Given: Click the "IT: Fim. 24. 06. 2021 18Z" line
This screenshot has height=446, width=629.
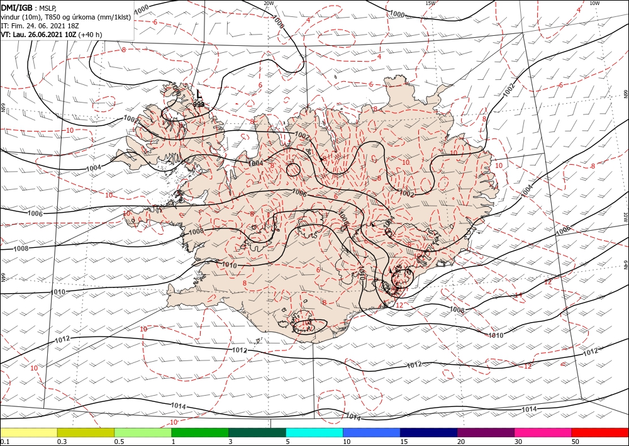Looking at the screenshot, I should tap(38, 26).
